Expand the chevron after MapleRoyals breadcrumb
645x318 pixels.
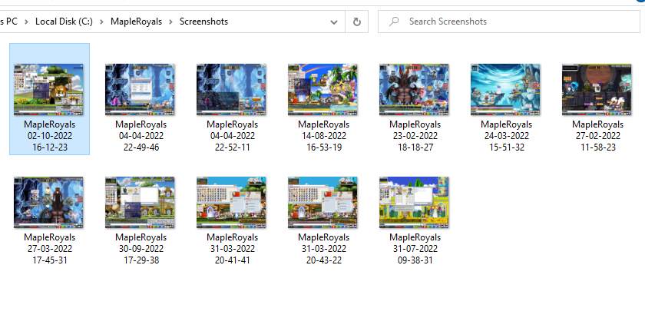point(171,22)
